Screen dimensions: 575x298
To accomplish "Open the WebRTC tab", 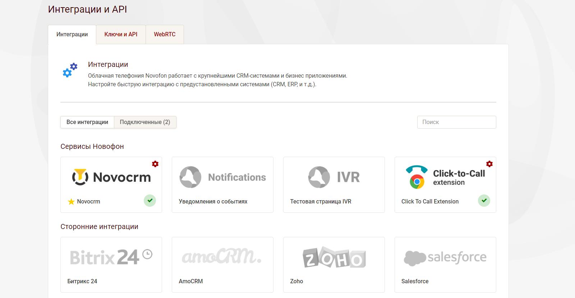I will tap(165, 35).
